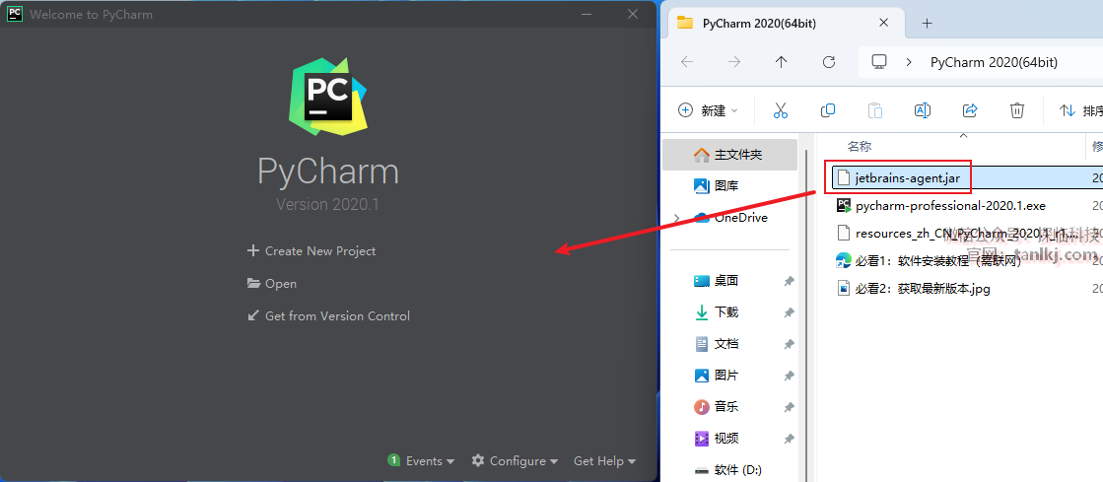
Task: Open the Get Help dropdown
Action: coord(604,461)
